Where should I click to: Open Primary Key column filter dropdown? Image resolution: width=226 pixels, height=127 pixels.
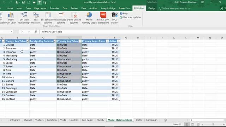107,41
